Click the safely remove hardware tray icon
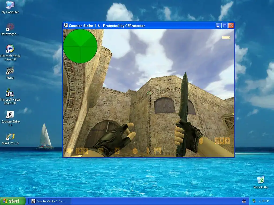Screen dimensions: 274x205 coord(254,201)
